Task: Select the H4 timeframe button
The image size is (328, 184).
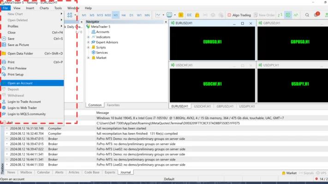Action: click(x=123, y=15)
